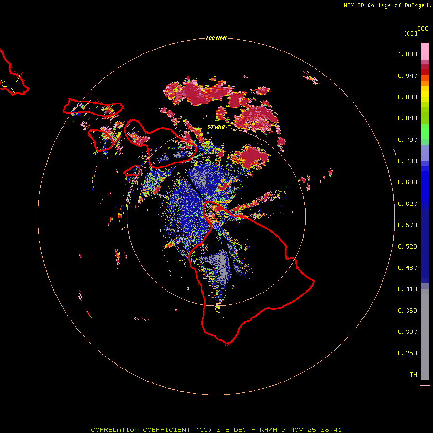
Task: Click the 0.253 scale label
Action: point(408,353)
